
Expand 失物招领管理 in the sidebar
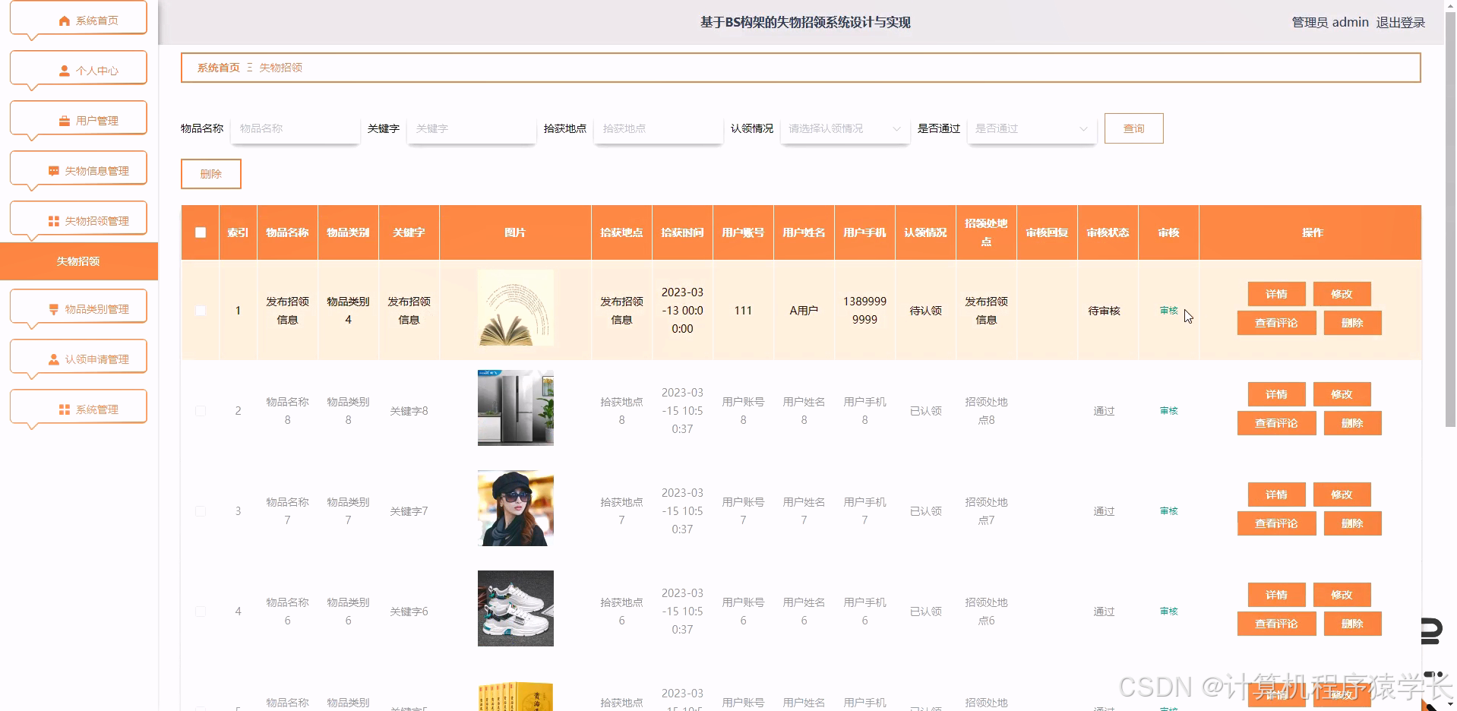click(78, 220)
